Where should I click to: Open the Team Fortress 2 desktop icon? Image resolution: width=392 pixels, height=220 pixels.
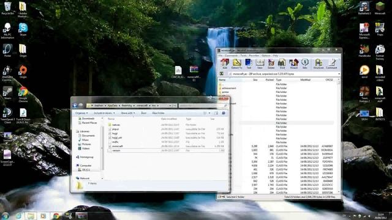pos(364,95)
